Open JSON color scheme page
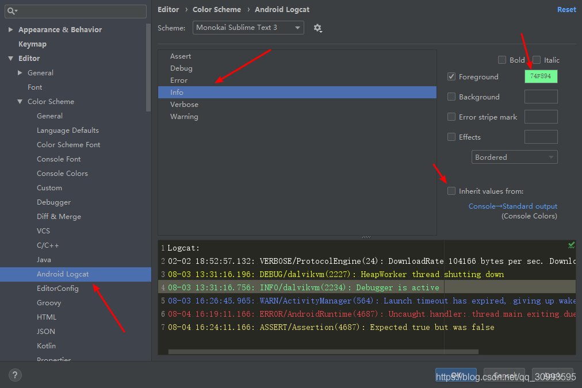This screenshot has width=582, height=388. point(46,331)
